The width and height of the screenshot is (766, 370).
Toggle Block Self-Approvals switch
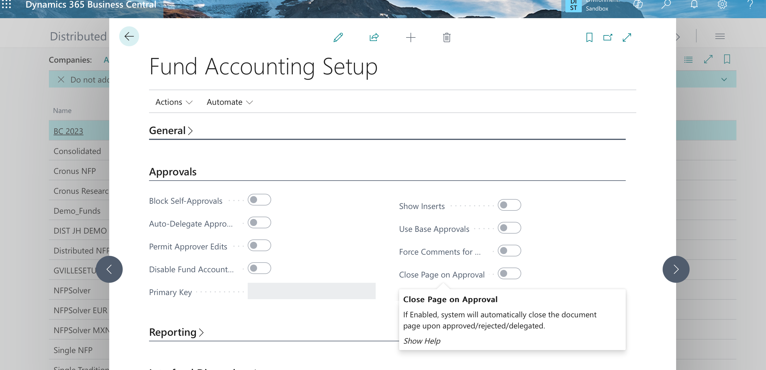(x=259, y=200)
